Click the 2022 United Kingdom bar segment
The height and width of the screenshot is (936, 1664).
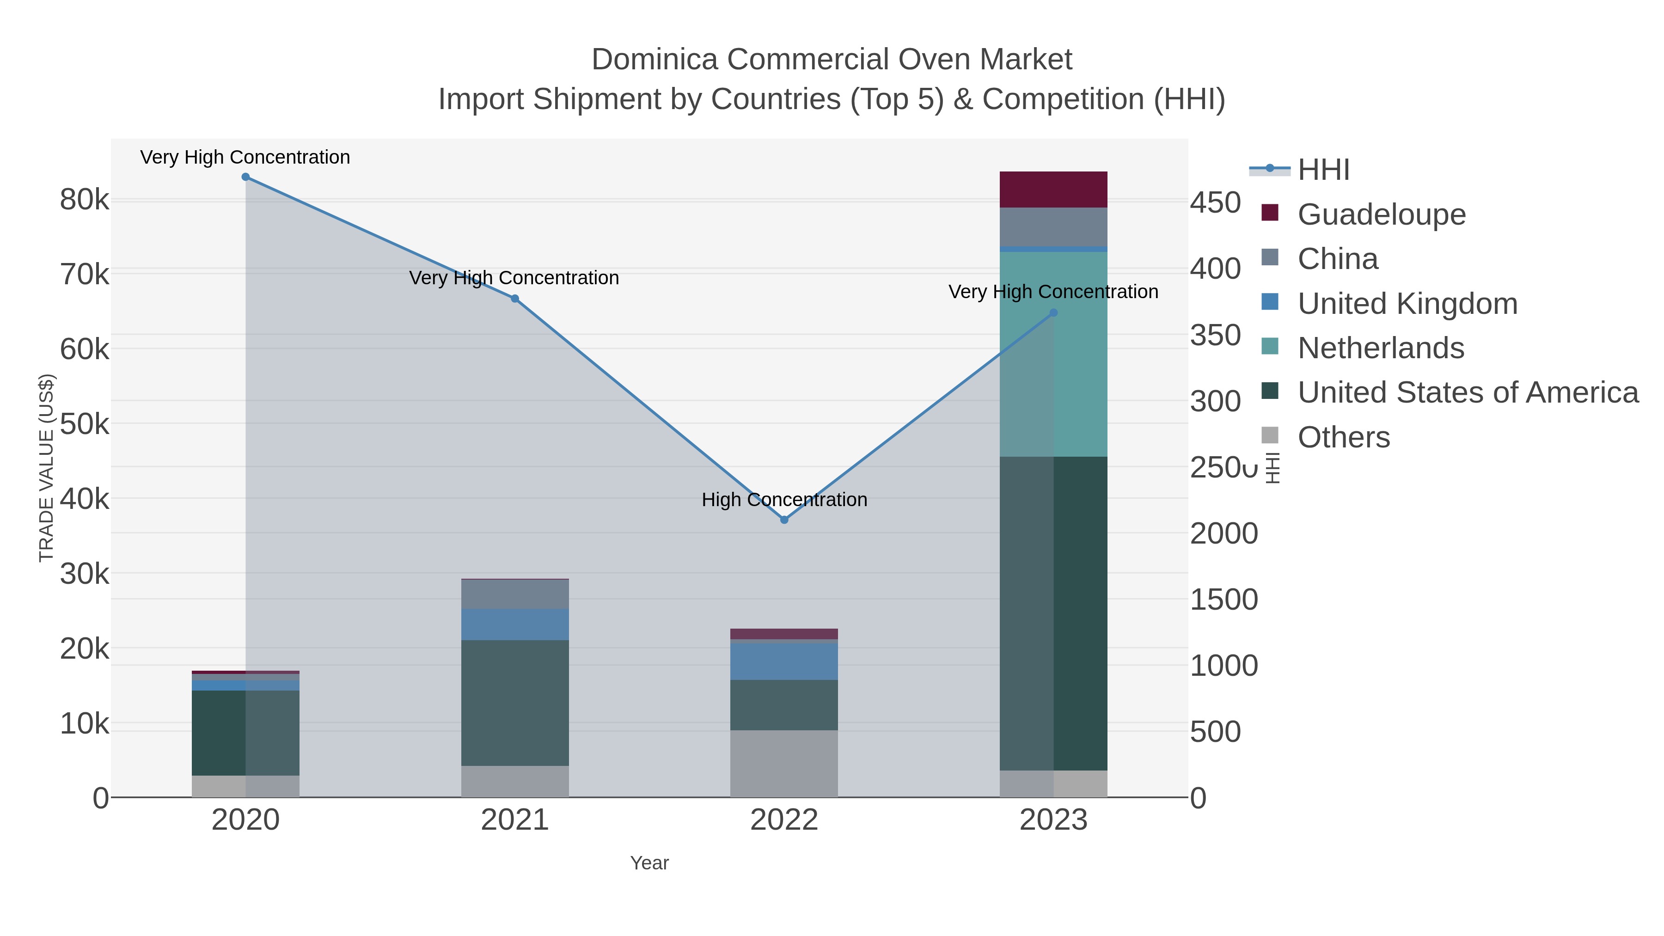[x=784, y=662]
